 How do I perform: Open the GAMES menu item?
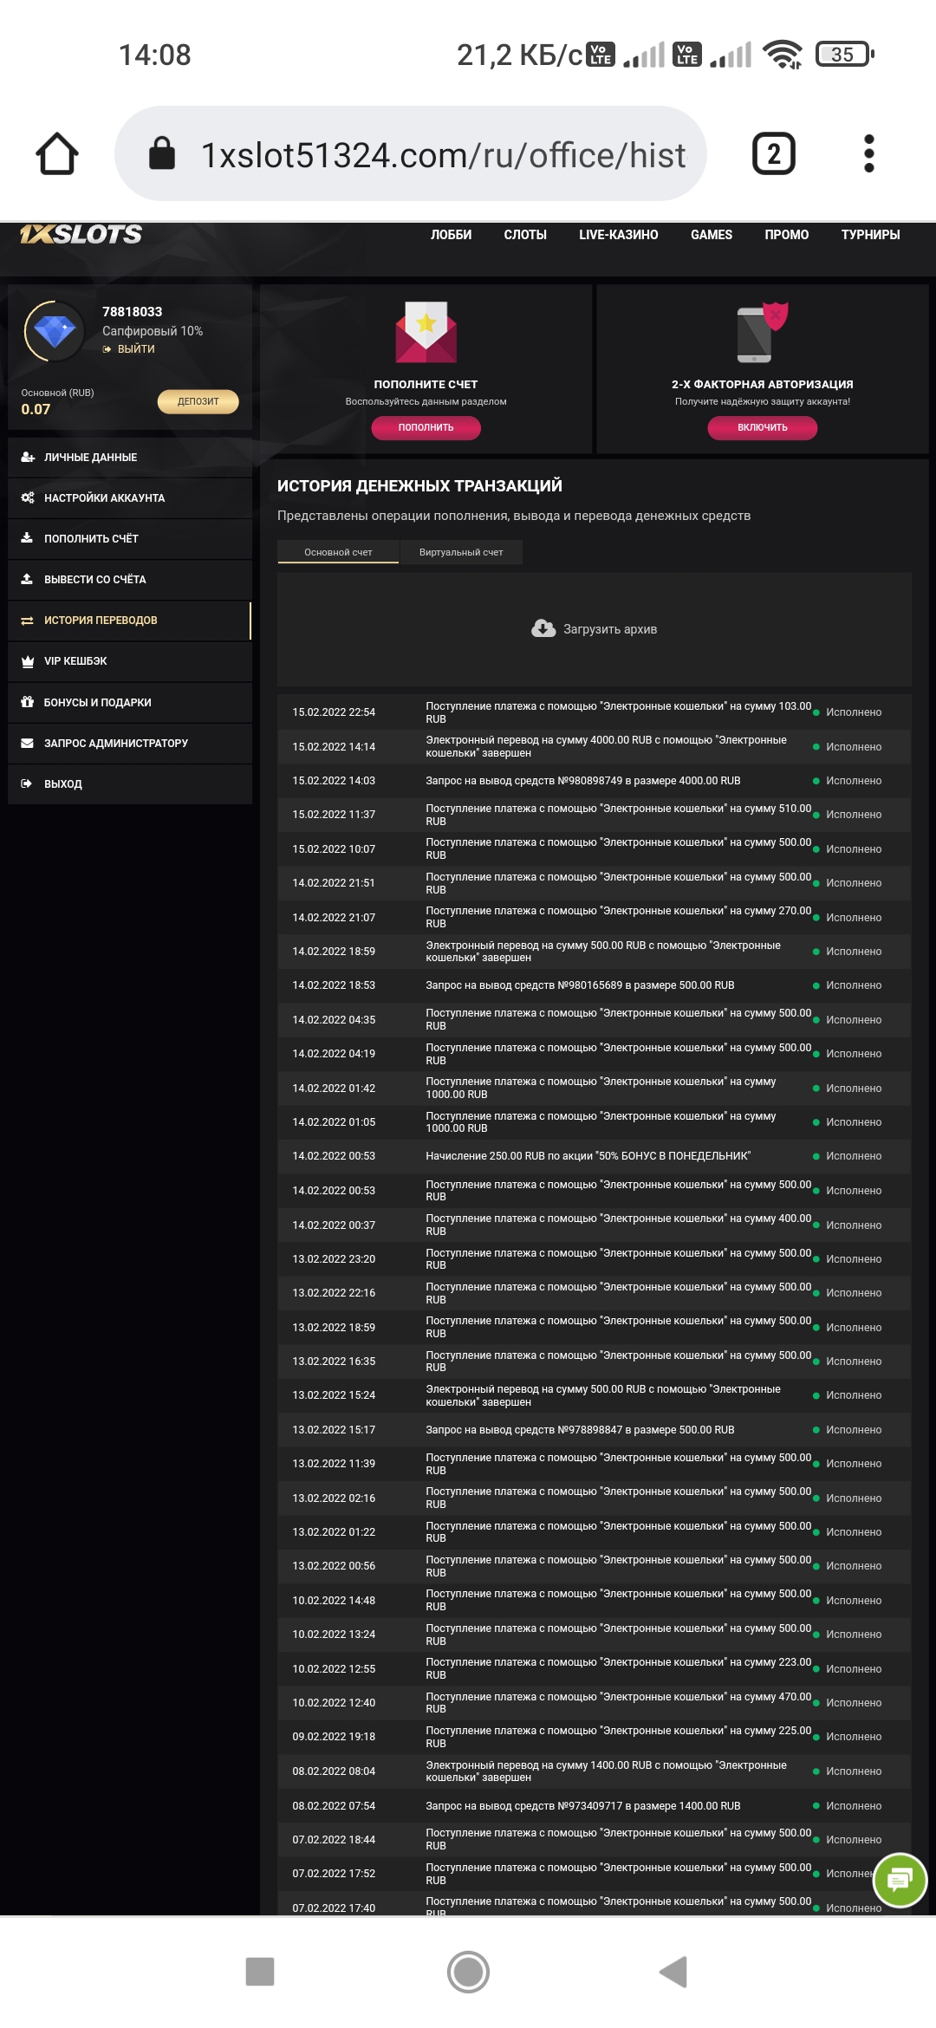(712, 235)
